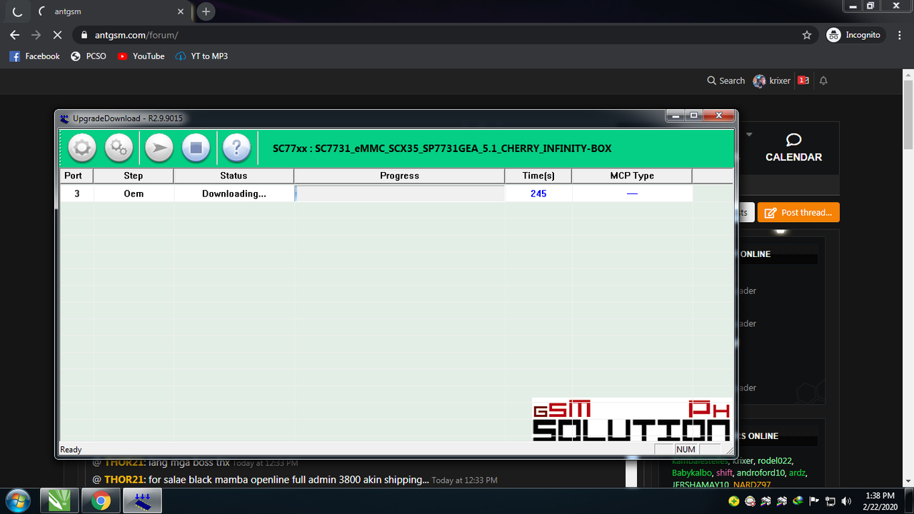Start downloading with the arrow icon

[159, 148]
